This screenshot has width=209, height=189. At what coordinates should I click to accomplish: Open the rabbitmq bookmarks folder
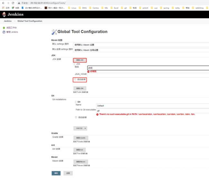198,8
